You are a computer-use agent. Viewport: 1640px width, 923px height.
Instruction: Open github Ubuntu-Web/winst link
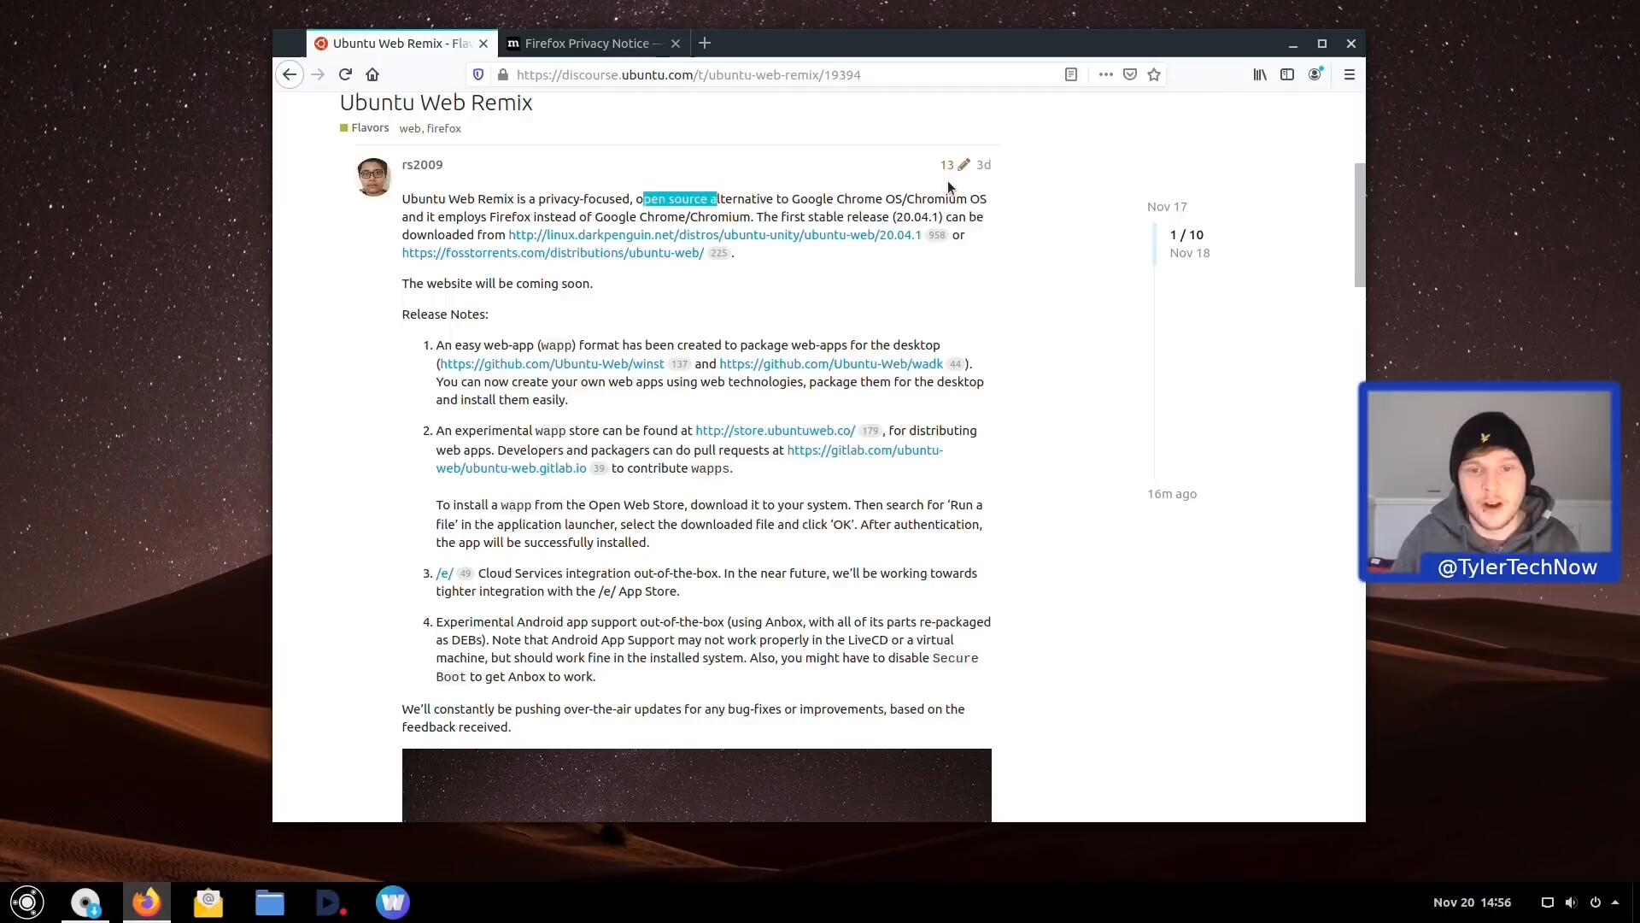tap(552, 364)
